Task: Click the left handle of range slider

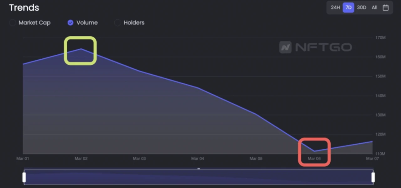Action: pos(24,177)
